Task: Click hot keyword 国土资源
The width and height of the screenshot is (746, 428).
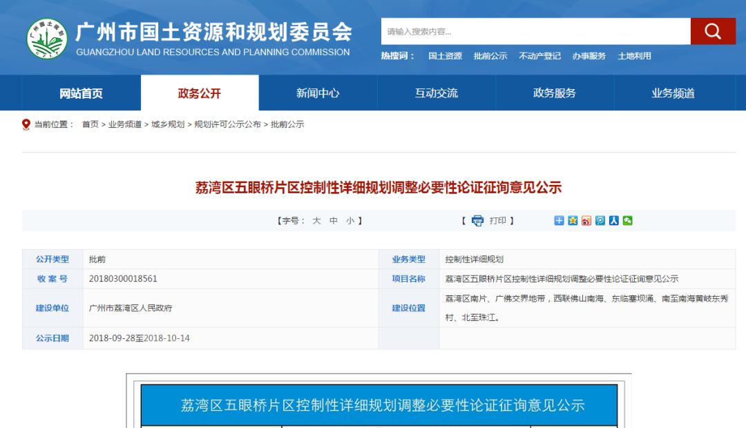Action: pyautogui.click(x=446, y=56)
